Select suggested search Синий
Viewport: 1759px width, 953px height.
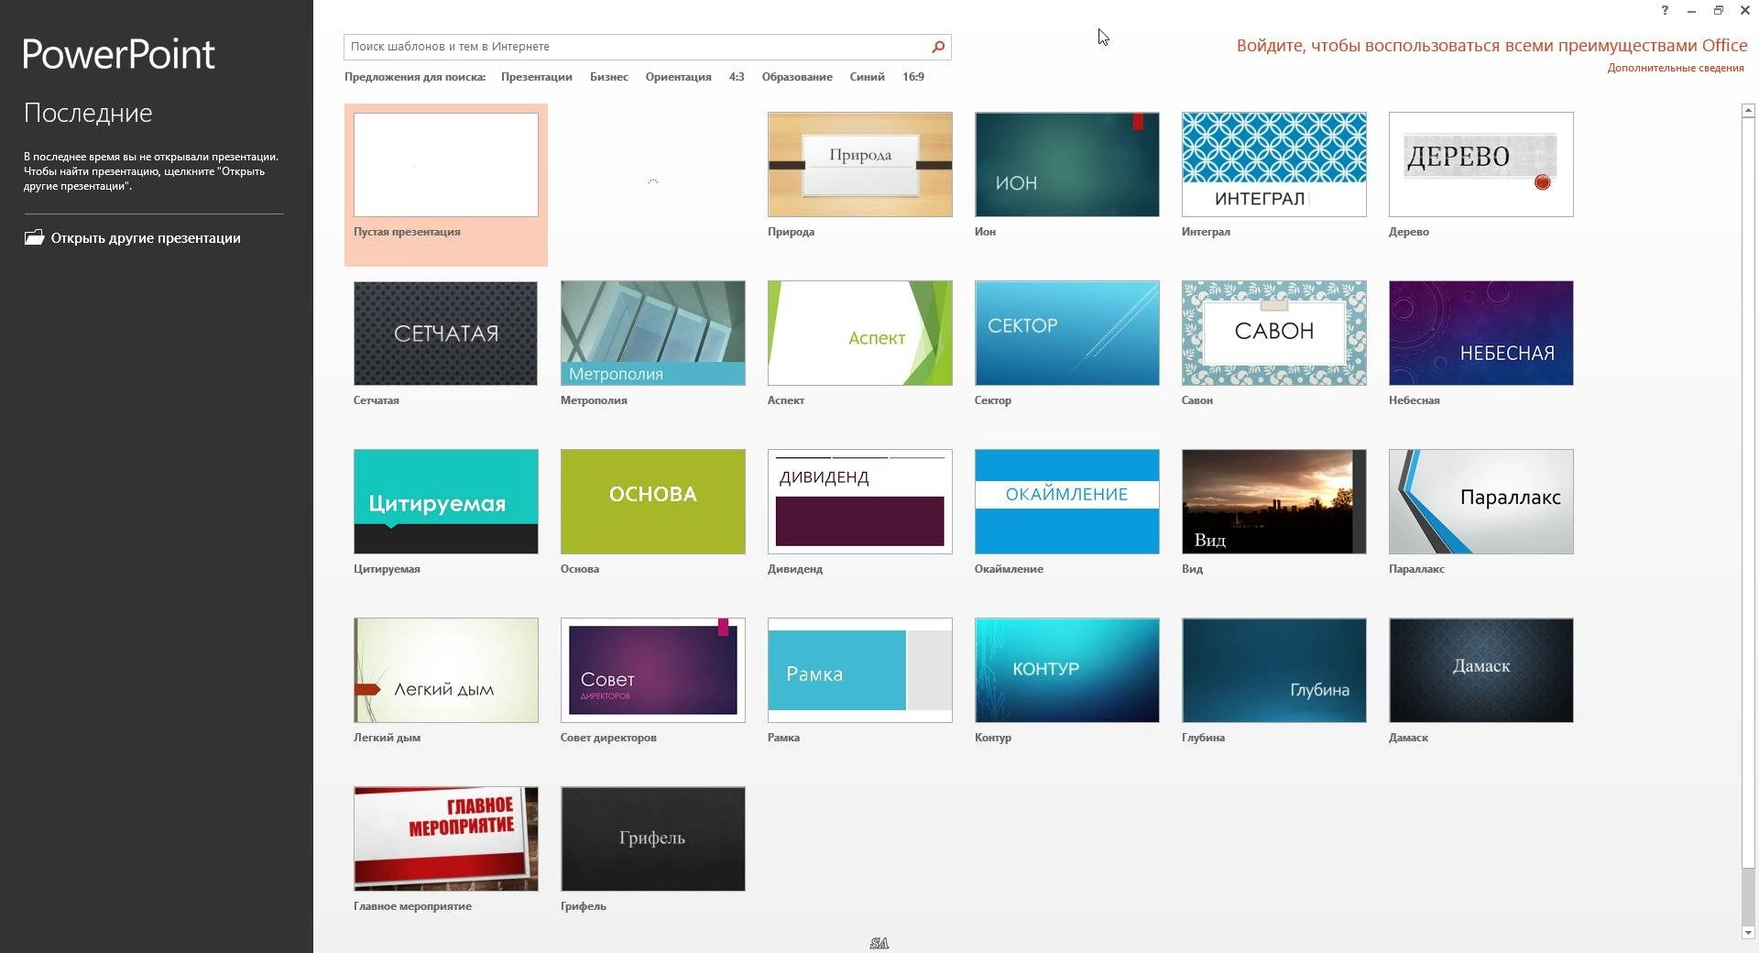[x=867, y=77]
